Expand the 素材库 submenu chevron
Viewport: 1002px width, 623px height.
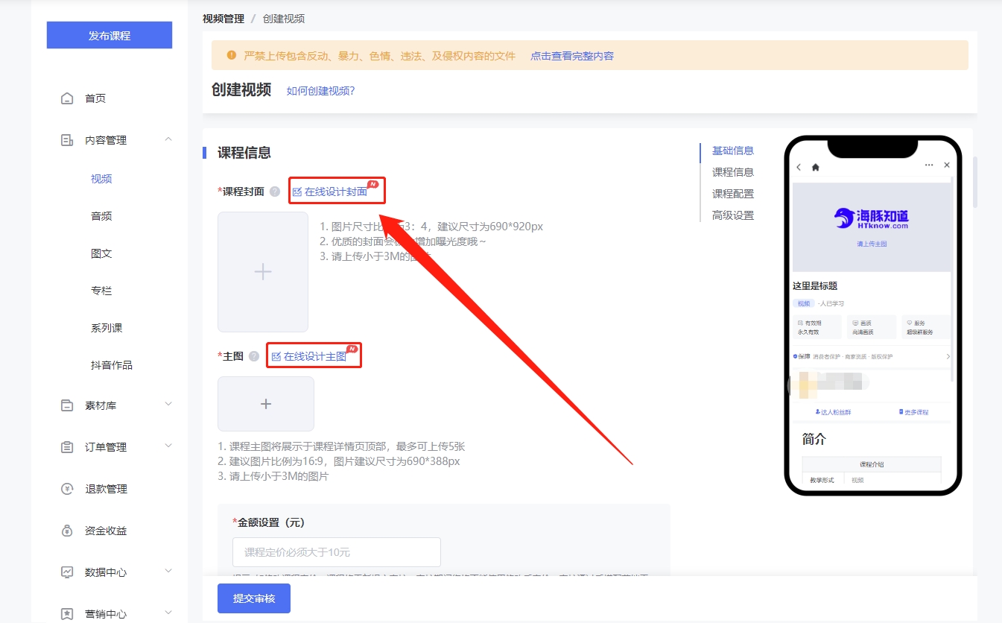click(168, 405)
